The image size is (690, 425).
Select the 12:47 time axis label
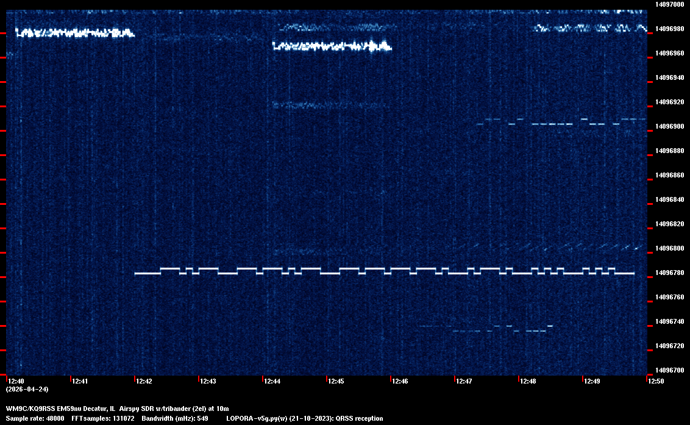coord(464,381)
